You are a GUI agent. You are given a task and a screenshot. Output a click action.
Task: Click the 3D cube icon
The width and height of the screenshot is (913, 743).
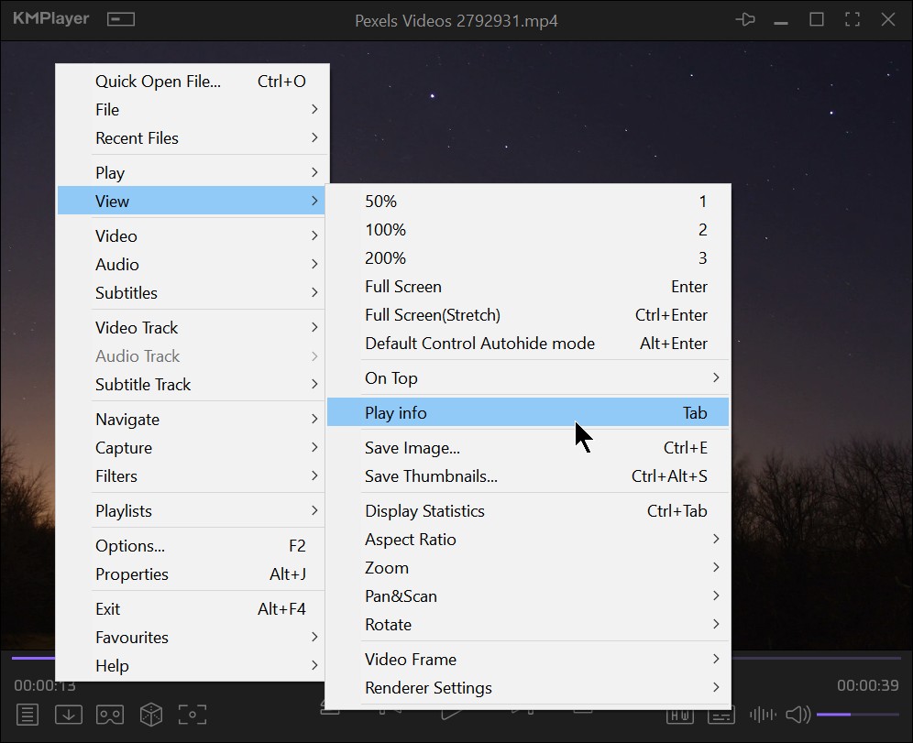151,714
